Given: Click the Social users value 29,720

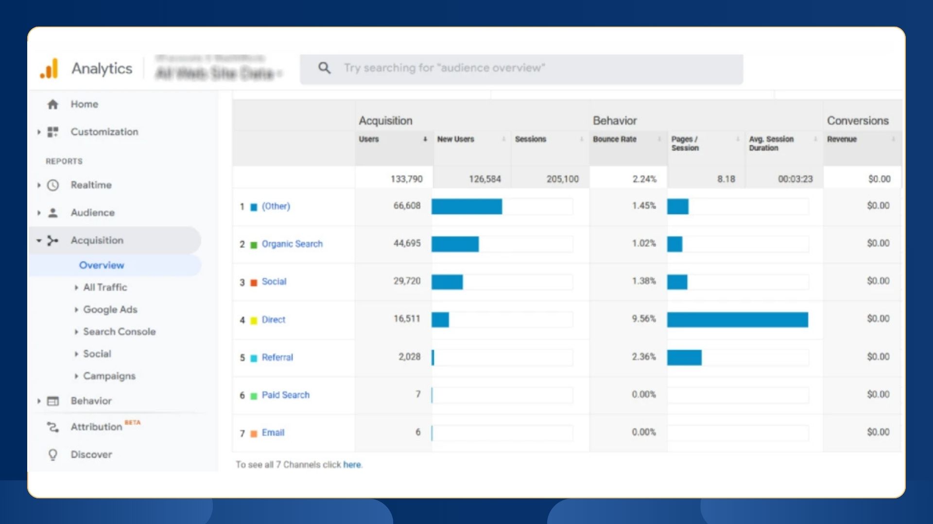Looking at the screenshot, I should tap(407, 281).
